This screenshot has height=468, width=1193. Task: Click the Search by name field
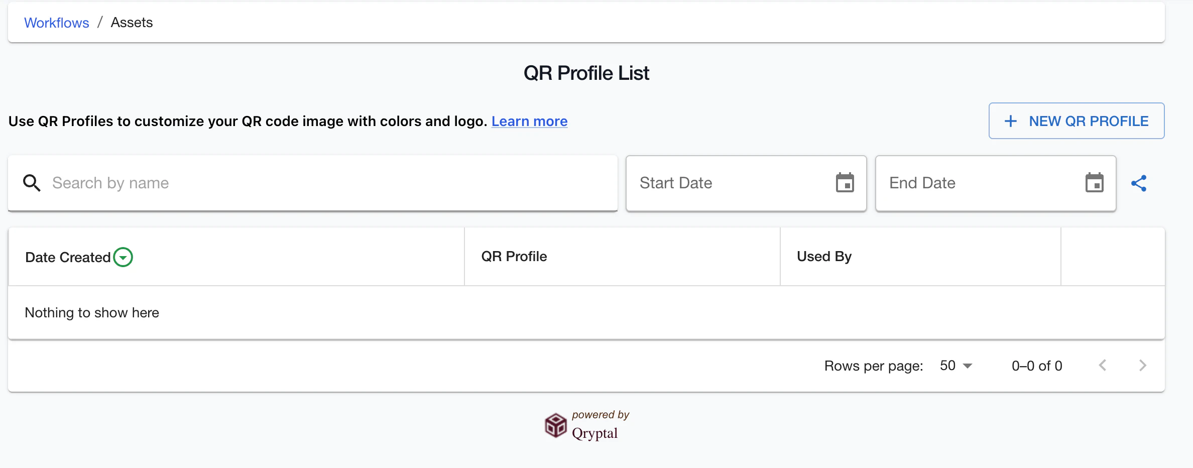251,183
